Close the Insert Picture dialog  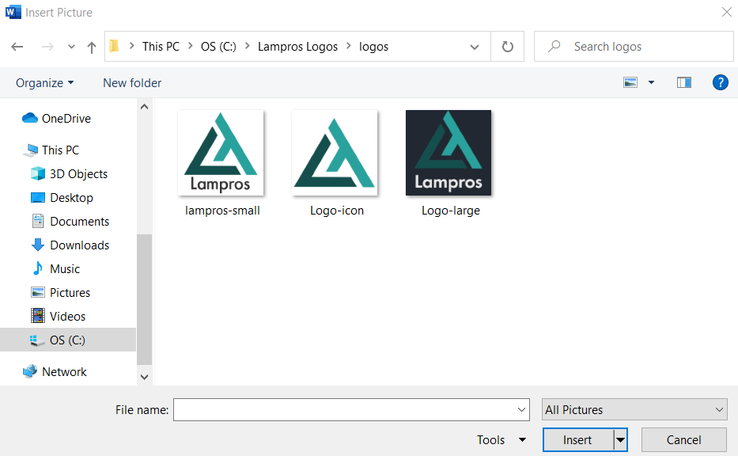pyautogui.click(x=727, y=12)
